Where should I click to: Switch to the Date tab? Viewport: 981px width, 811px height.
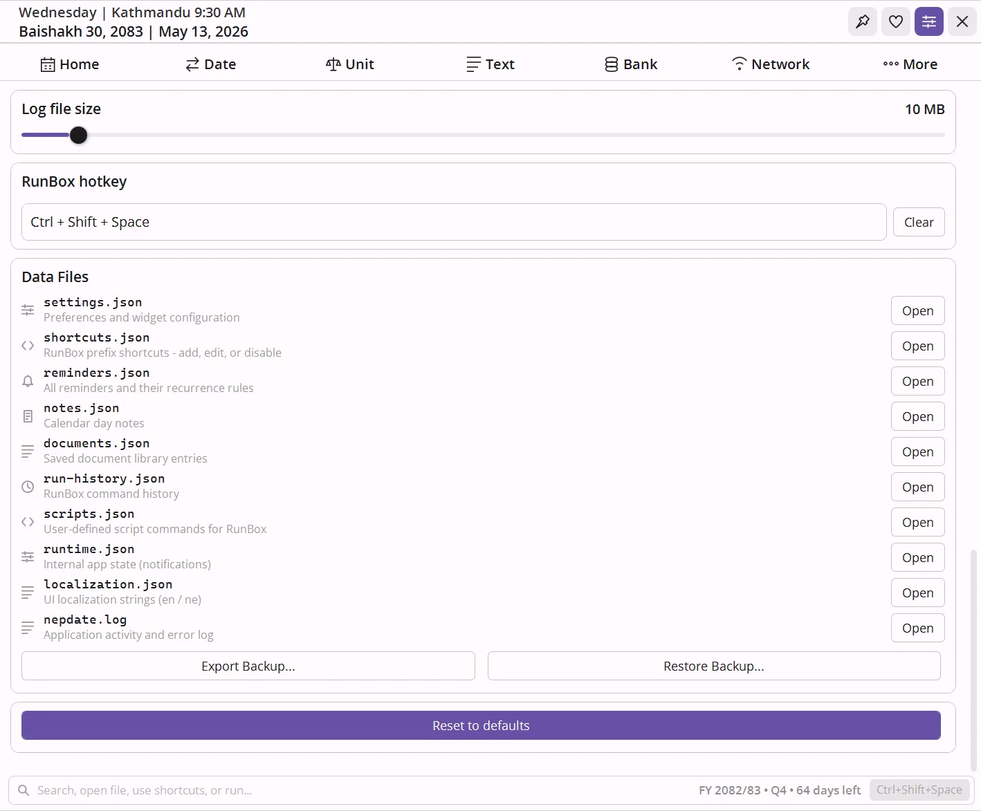pos(211,64)
